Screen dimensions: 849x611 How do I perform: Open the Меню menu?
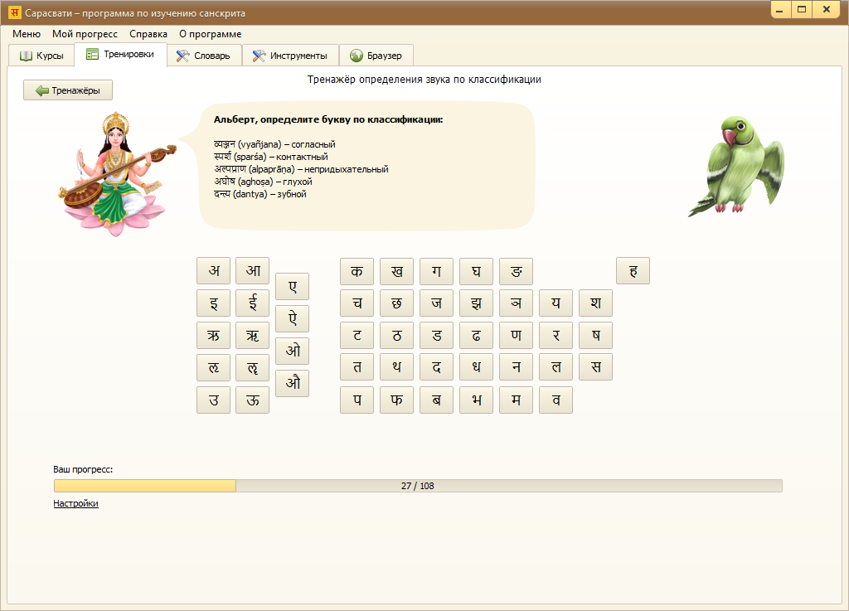(x=27, y=34)
